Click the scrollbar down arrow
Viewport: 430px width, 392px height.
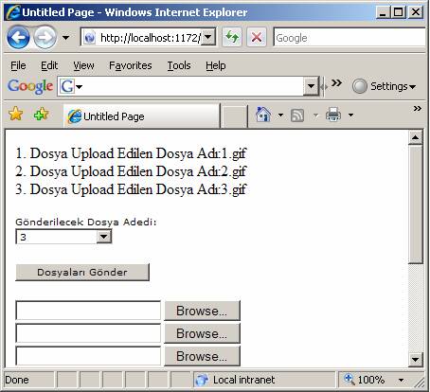click(x=415, y=359)
